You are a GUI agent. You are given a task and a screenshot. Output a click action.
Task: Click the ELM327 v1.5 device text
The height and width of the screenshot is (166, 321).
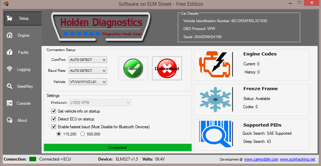[x=127, y=159]
